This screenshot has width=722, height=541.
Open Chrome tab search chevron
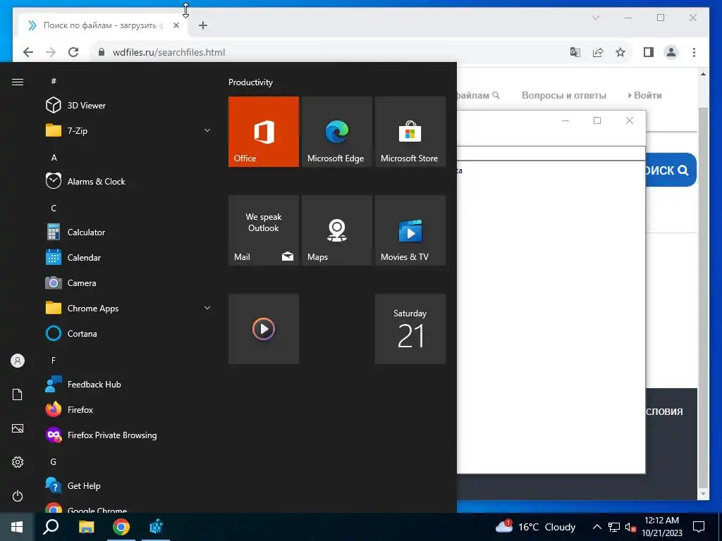click(595, 18)
